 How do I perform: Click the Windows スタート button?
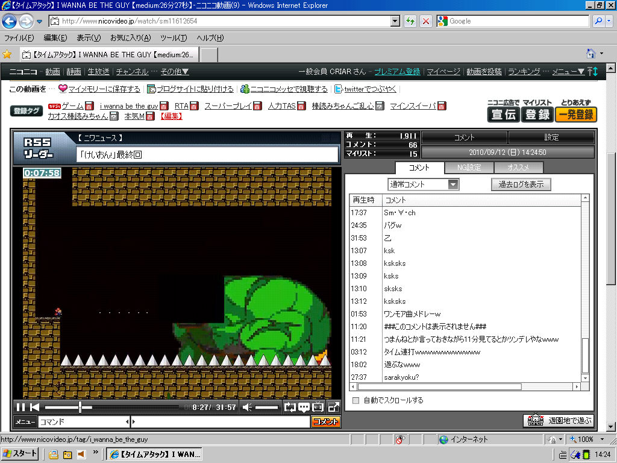[x=20, y=454]
